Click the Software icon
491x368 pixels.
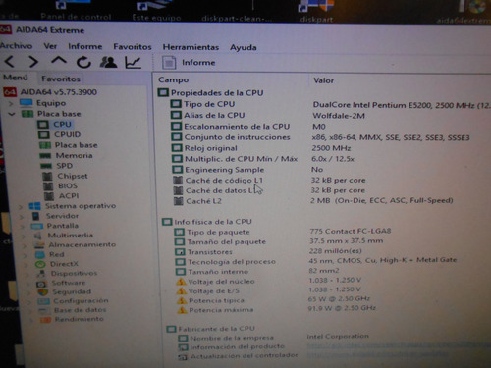click(41, 283)
